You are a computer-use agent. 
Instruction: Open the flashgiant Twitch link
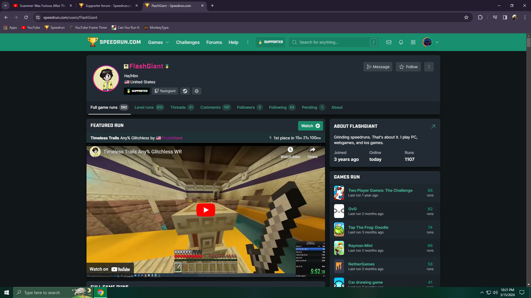165,91
